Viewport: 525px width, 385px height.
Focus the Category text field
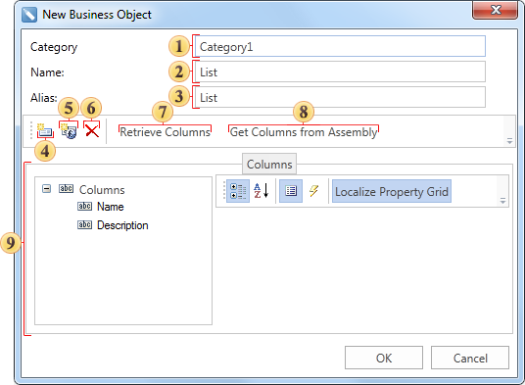(340, 47)
